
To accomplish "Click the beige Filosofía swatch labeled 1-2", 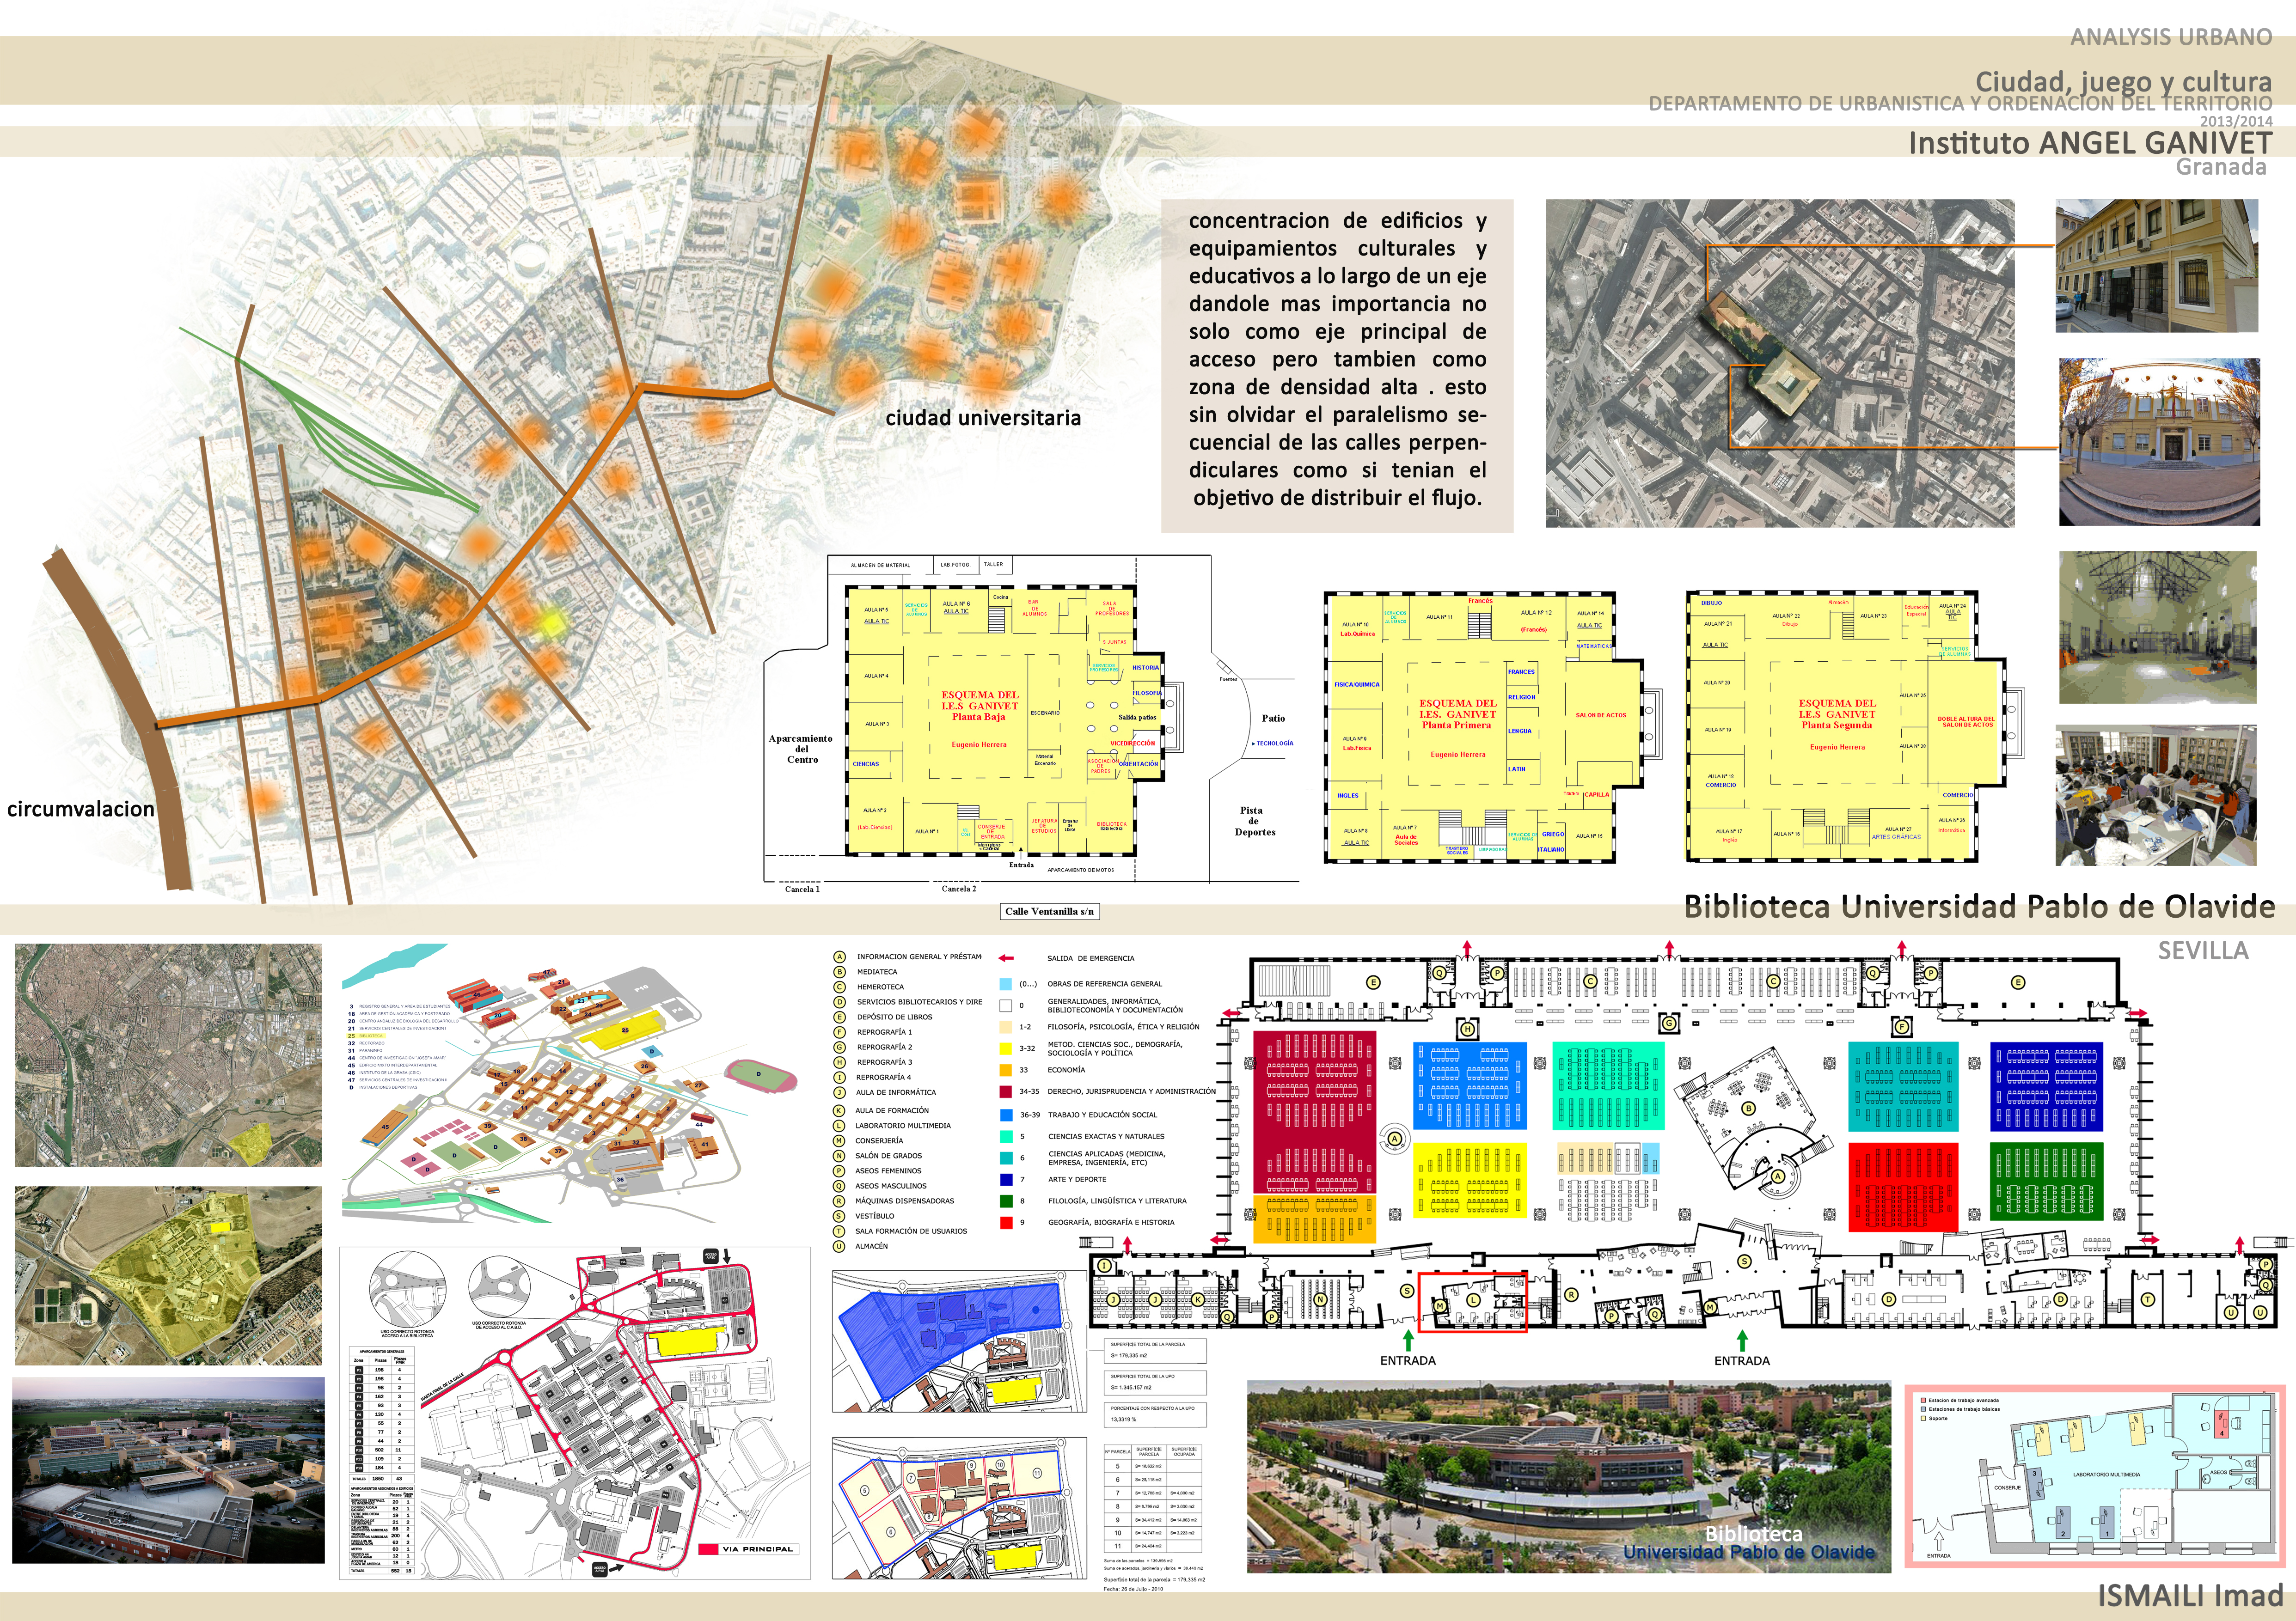I will tap(1006, 1026).
